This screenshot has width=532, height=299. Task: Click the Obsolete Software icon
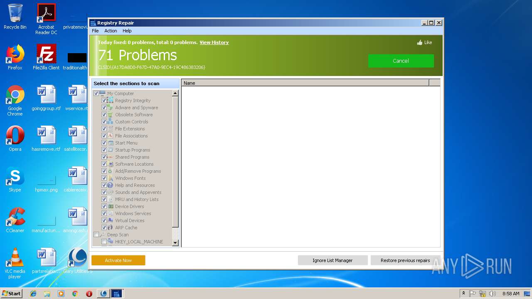click(111, 115)
